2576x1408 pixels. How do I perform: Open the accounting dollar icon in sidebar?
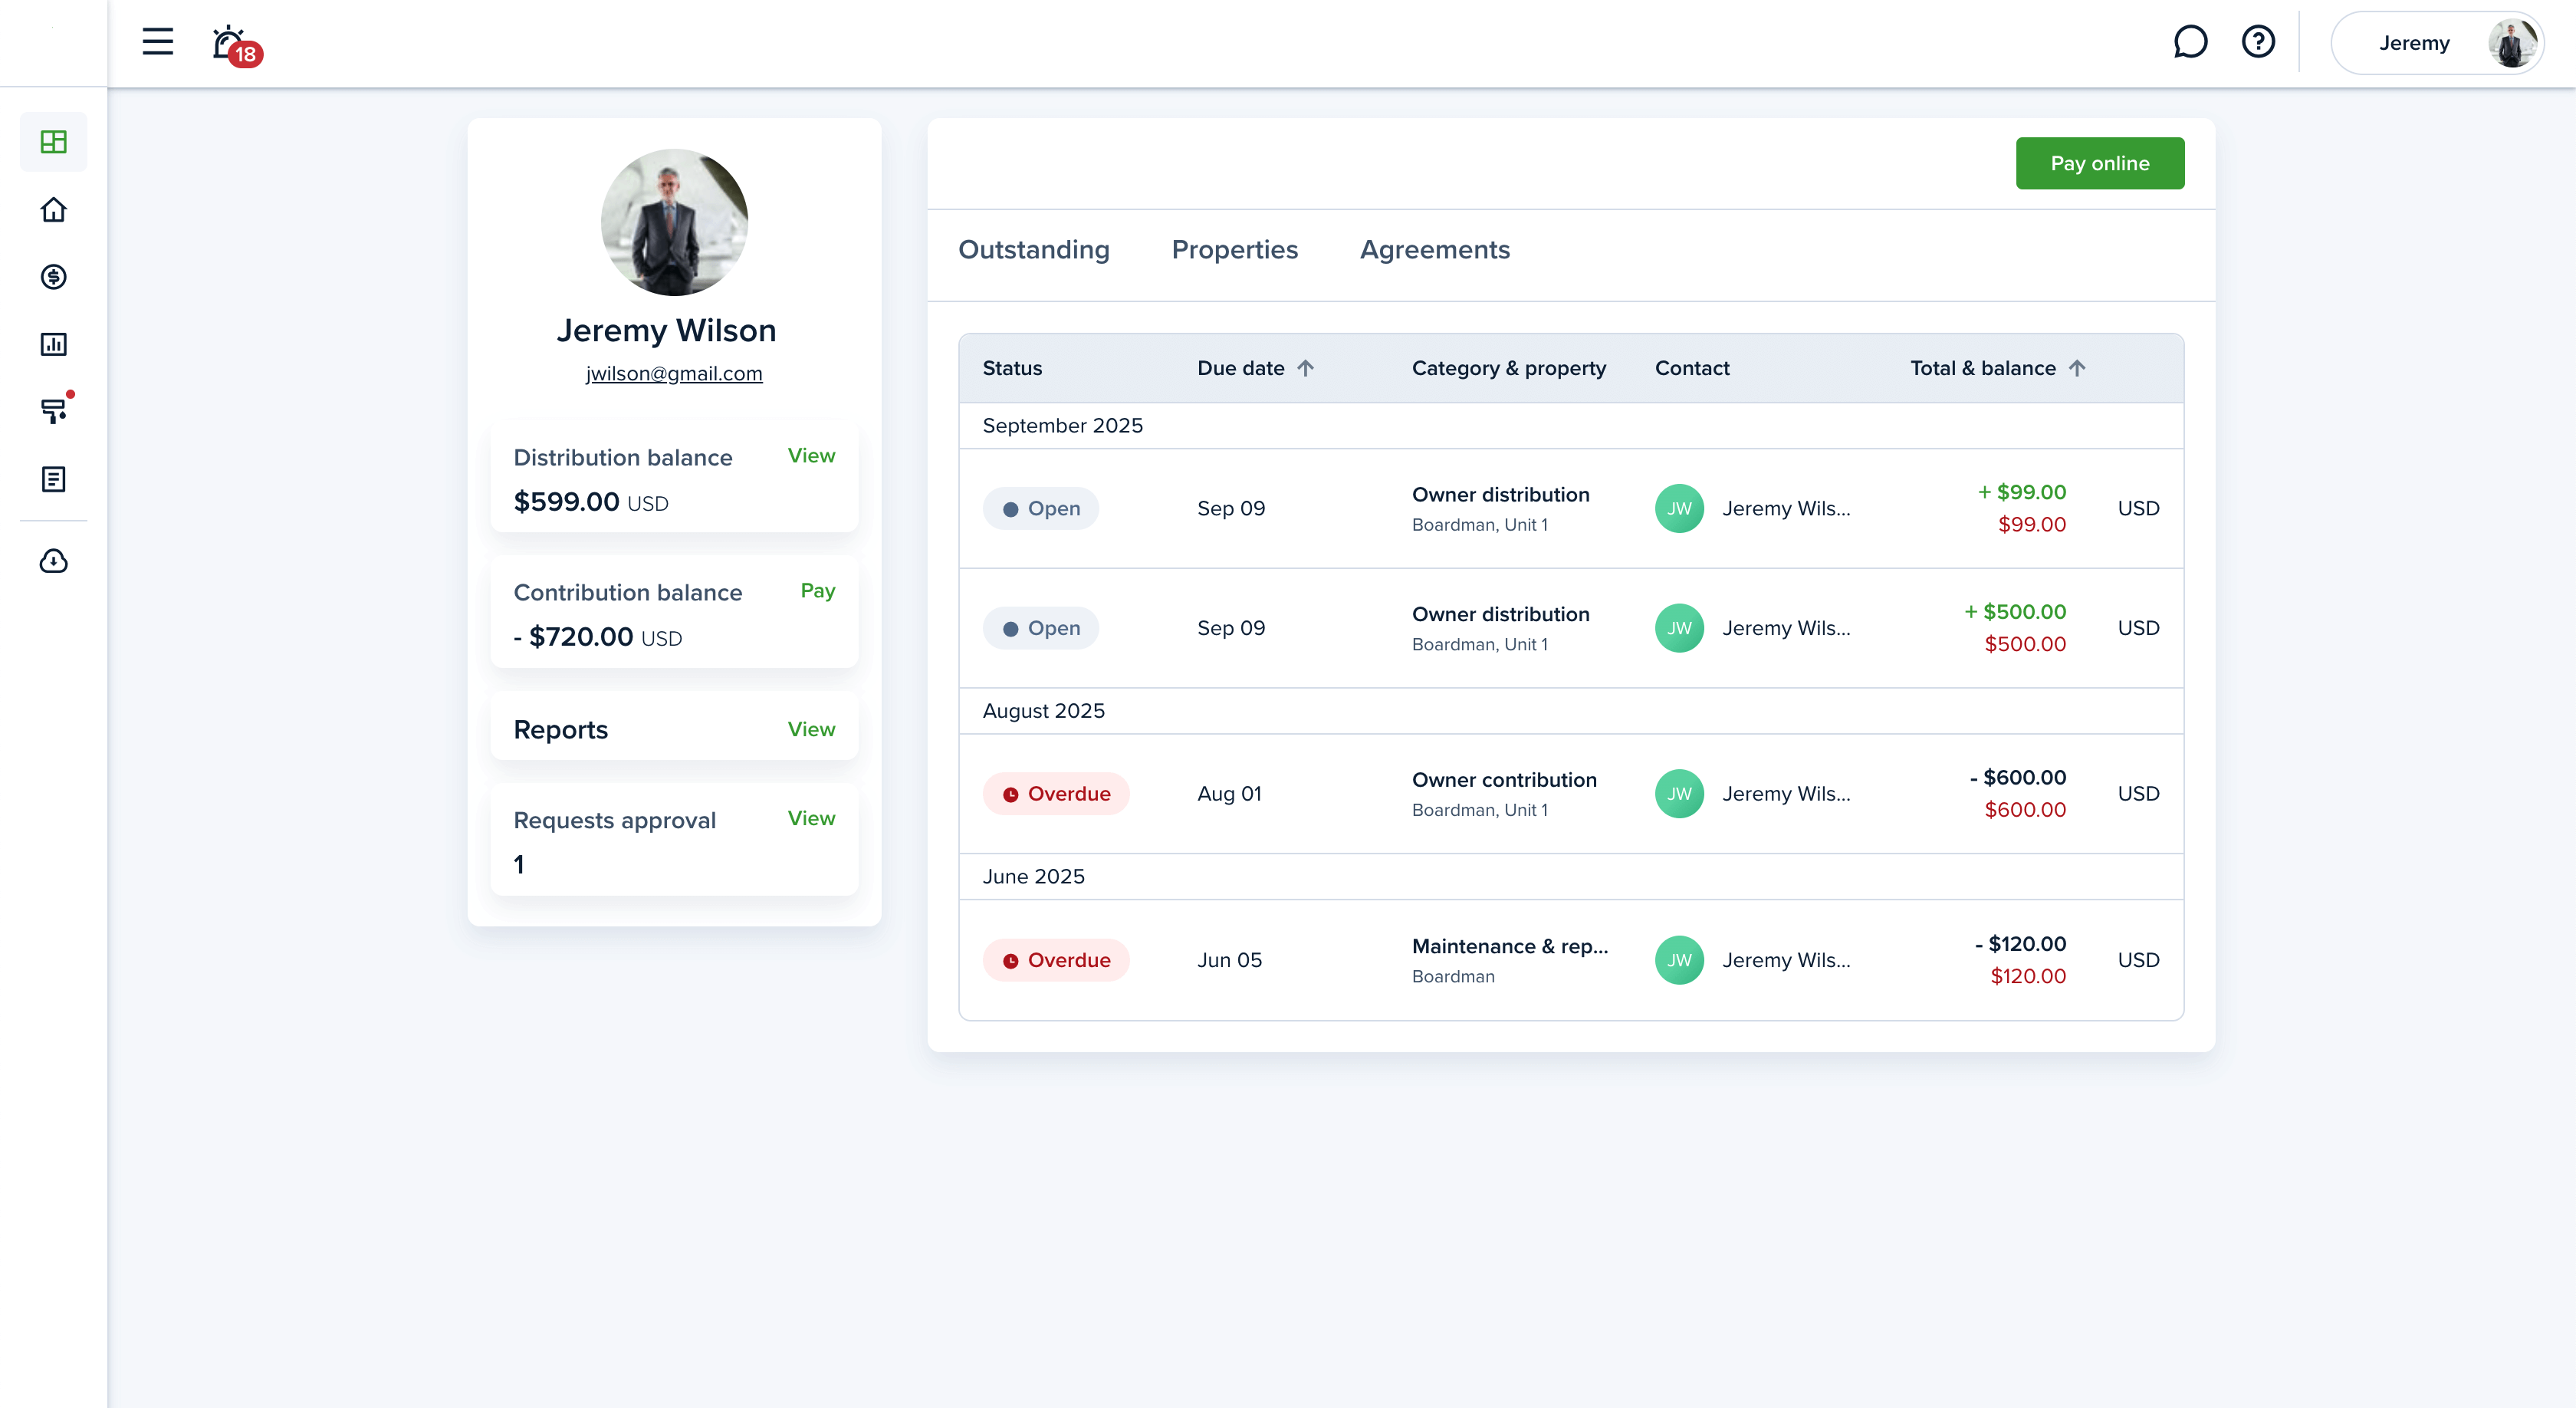coord(54,277)
